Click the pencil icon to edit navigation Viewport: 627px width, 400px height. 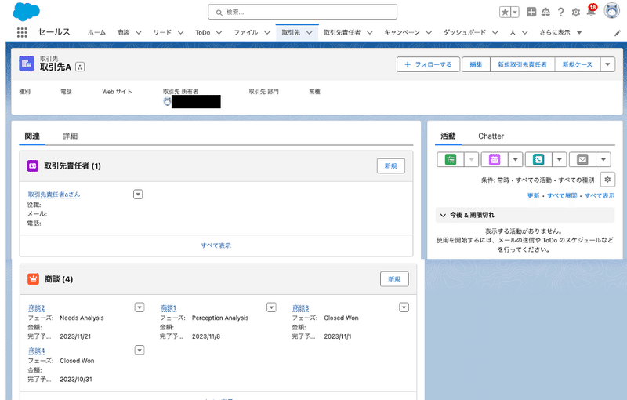618,33
